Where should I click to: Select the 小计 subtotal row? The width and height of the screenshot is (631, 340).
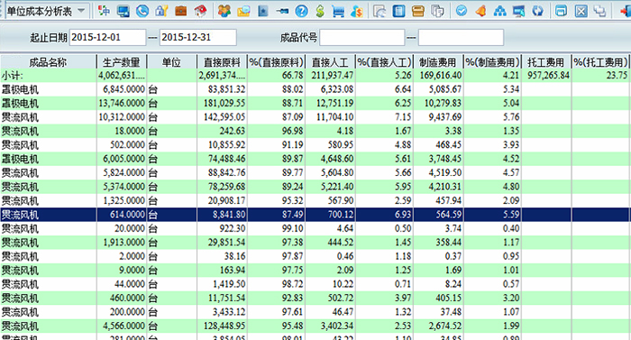[x=315, y=76]
